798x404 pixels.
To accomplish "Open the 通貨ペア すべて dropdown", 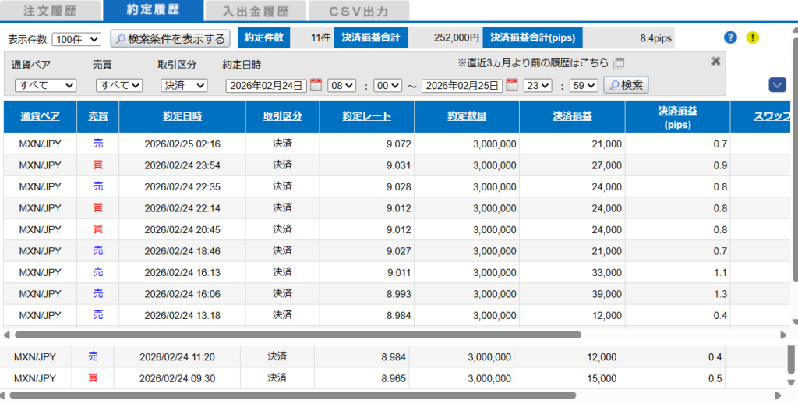I will point(45,85).
